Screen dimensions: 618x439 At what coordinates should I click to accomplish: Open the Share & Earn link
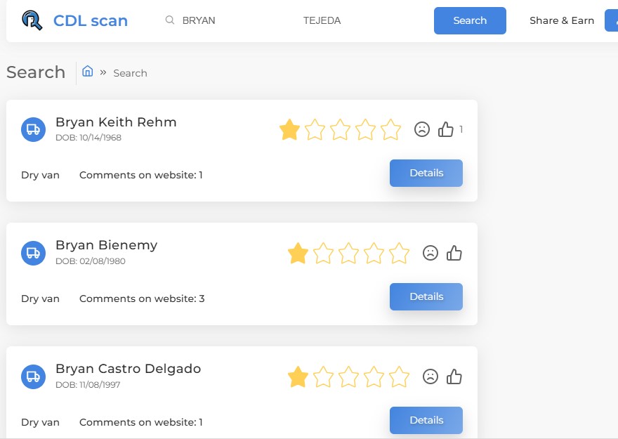(562, 20)
